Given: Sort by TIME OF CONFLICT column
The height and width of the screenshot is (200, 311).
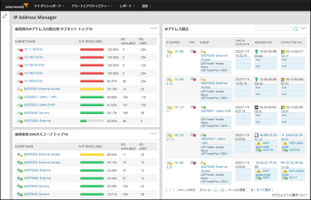Looking at the screenshot, I should (242, 42).
